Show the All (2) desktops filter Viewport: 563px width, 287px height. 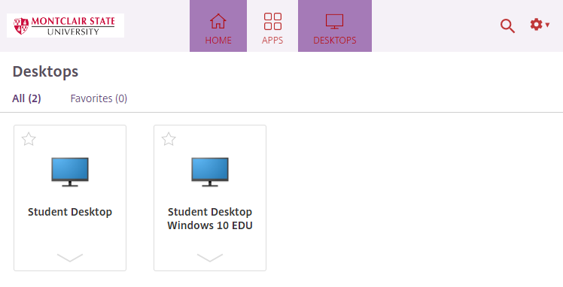(x=26, y=98)
